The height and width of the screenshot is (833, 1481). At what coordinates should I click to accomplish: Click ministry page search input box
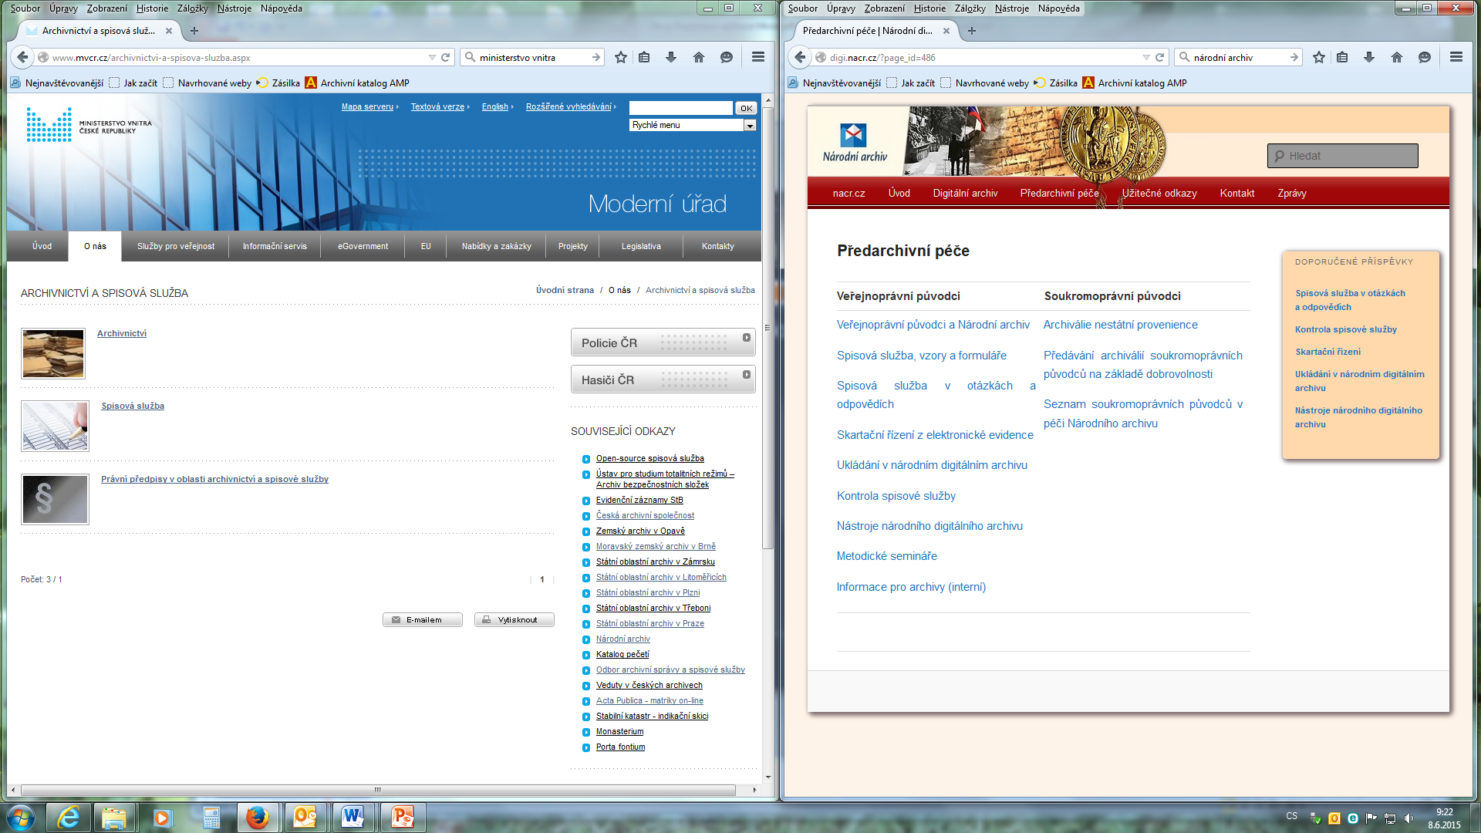[681, 108]
